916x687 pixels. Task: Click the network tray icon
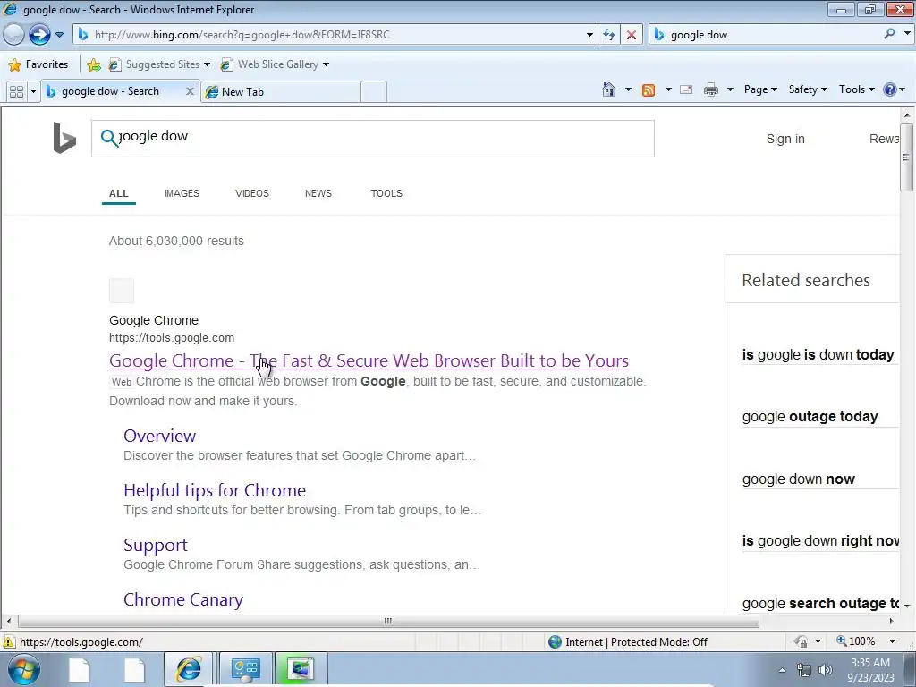click(x=804, y=670)
